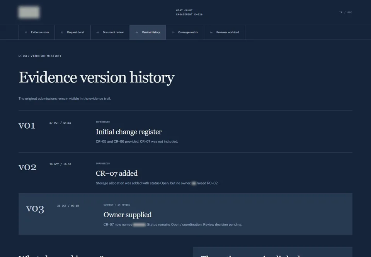Click the CURRENT / IN REVIEW status label
The width and height of the screenshot is (371, 257).
(x=117, y=205)
